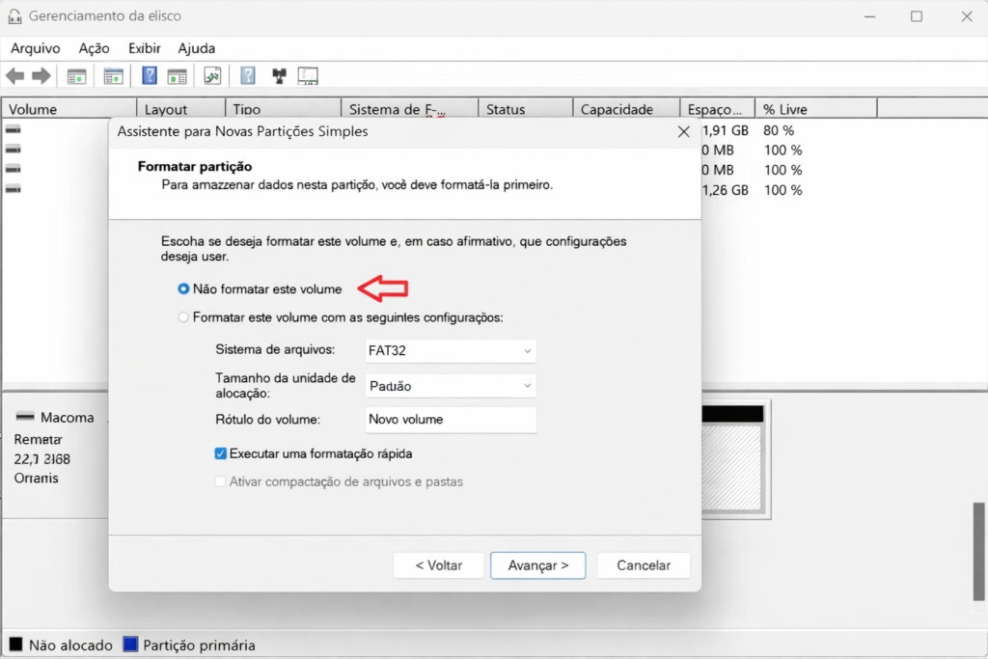Image resolution: width=988 pixels, height=659 pixels.
Task: Choose "Formatar este volume com as seguintes configurações"
Action: [x=182, y=317]
